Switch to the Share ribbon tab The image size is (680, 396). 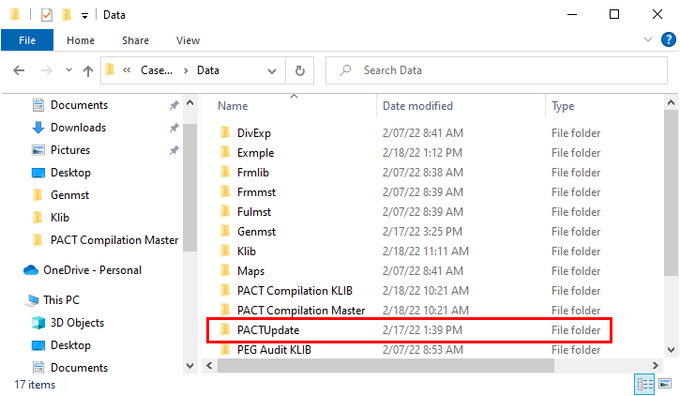pos(135,40)
